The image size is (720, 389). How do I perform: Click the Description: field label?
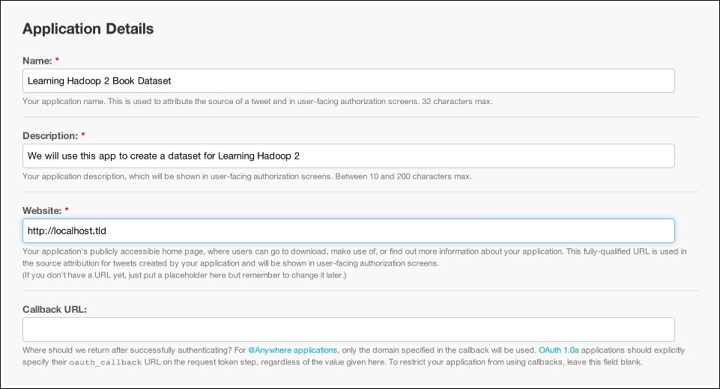pos(50,136)
